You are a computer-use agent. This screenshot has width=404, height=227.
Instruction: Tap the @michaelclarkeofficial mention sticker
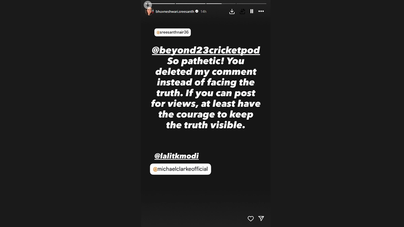(x=180, y=169)
